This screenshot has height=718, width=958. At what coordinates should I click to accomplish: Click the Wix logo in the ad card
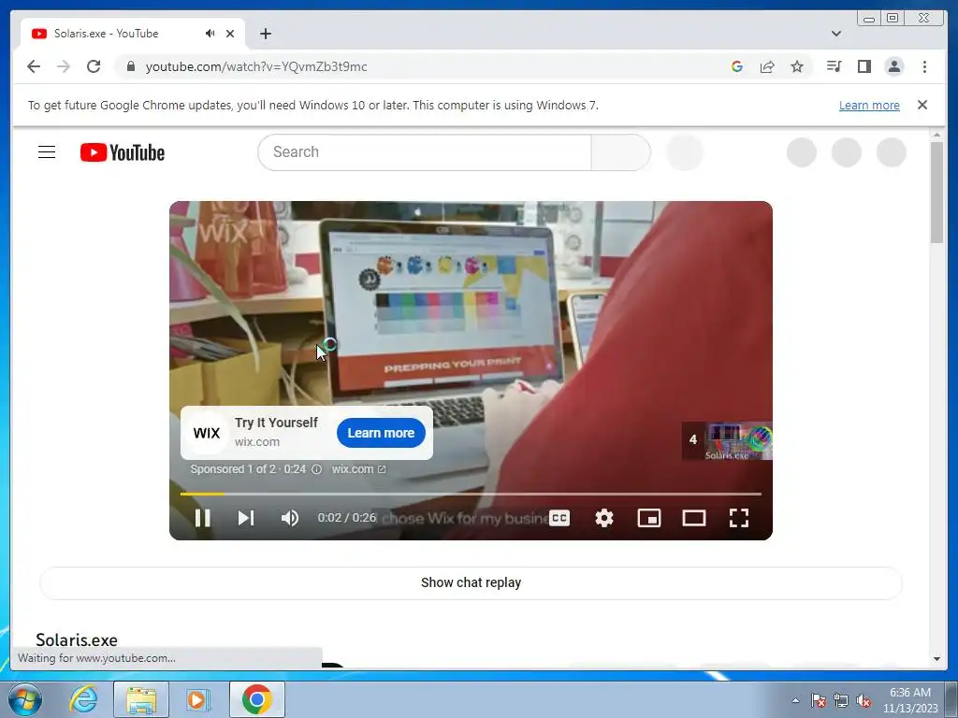(x=207, y=433)
